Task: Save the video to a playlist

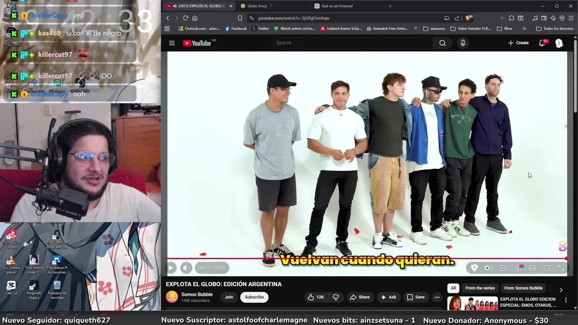Action: coord(416,297)
